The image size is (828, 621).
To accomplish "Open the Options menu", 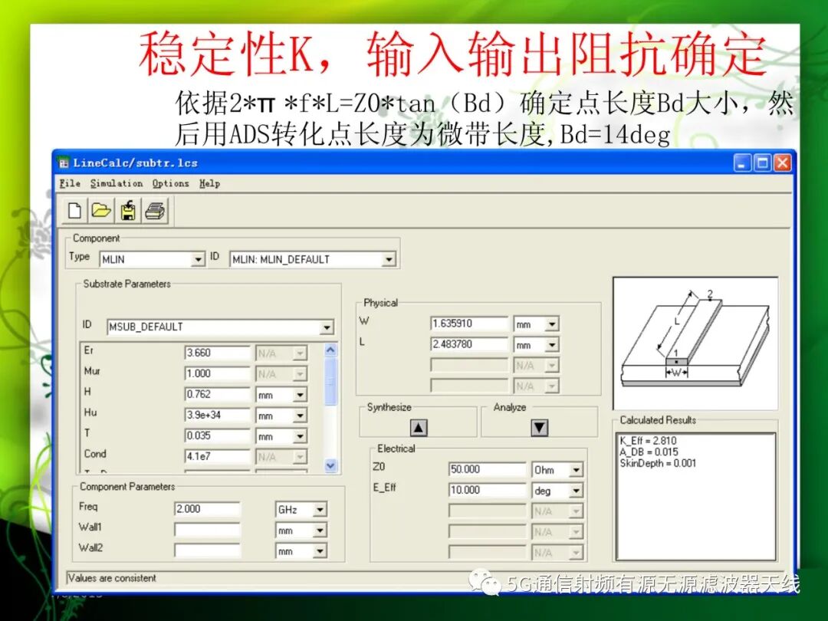I will tap(170, 183).
